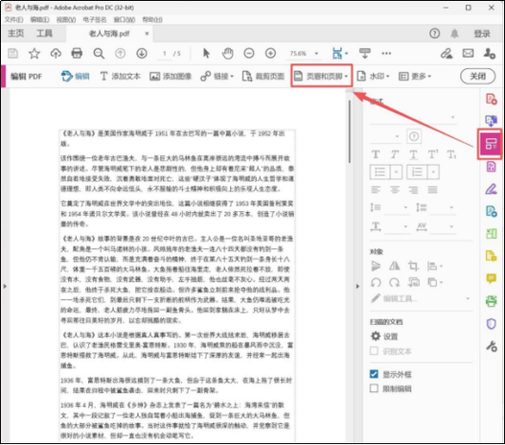Click the 关闭 button

(x=477, y=76)
